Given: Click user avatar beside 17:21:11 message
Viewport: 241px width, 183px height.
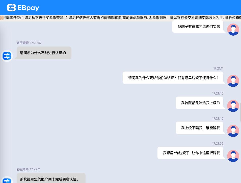Looking at the screenshot, I should pyautogui.click(x=233, y=81).
